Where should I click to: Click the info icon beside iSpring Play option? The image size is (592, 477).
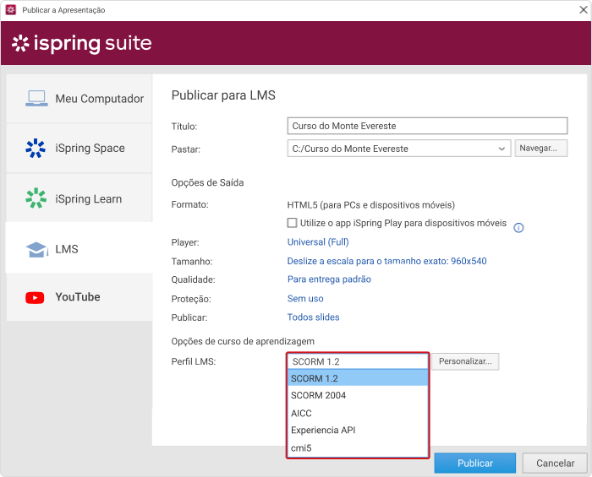[x=518, y=228]
